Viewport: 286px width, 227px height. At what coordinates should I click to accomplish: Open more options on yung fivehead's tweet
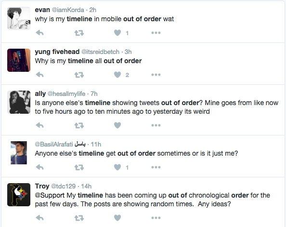156,75
